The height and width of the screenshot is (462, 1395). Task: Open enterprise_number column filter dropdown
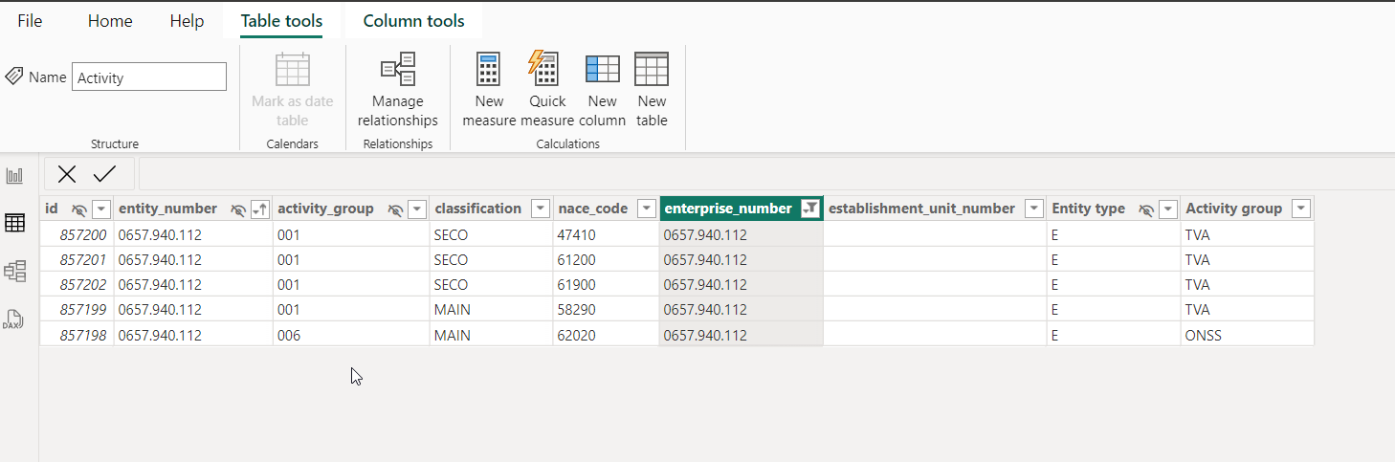(810, 209)
